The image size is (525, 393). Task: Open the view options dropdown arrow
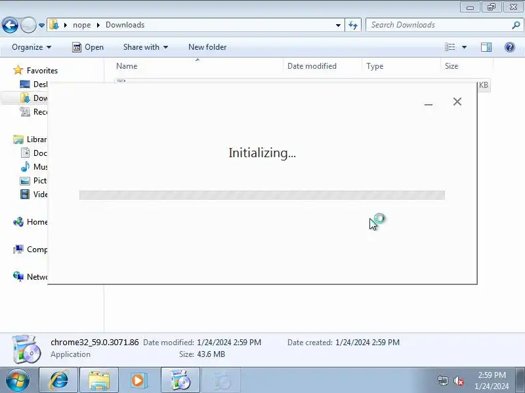click(x=464, y=47)
